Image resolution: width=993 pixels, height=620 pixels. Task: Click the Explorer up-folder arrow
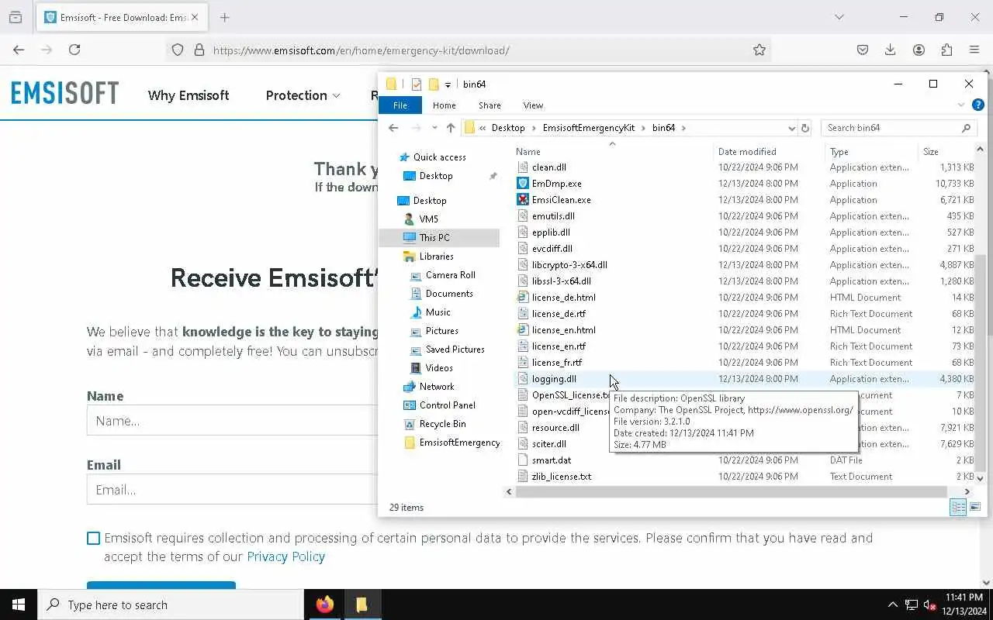click(x=451, y=128)
